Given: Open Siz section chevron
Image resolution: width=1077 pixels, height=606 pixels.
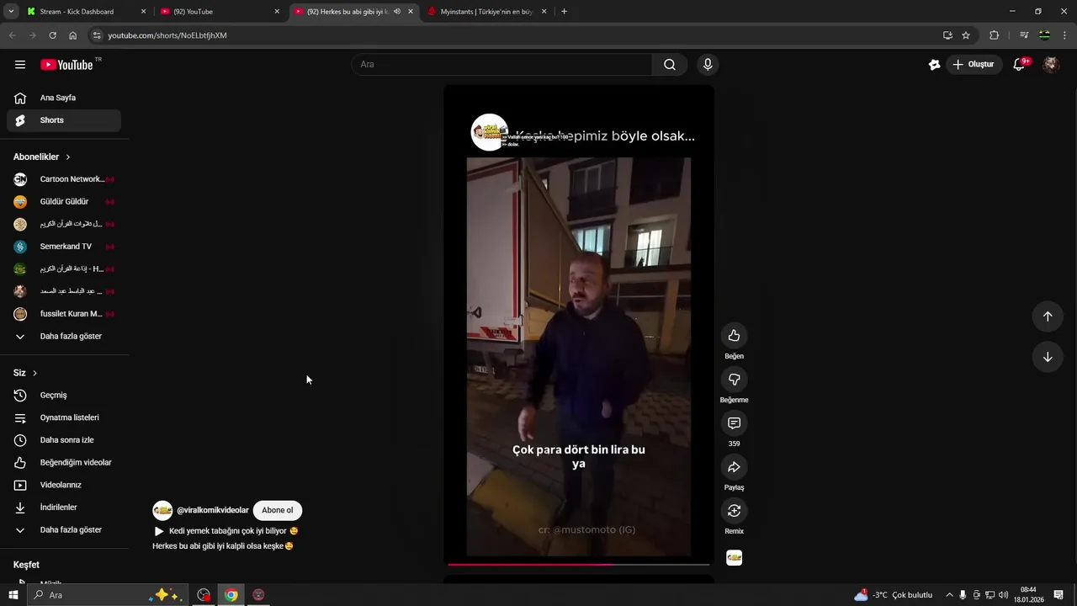Looking at the screenshot, I should [x=34, y=373].
